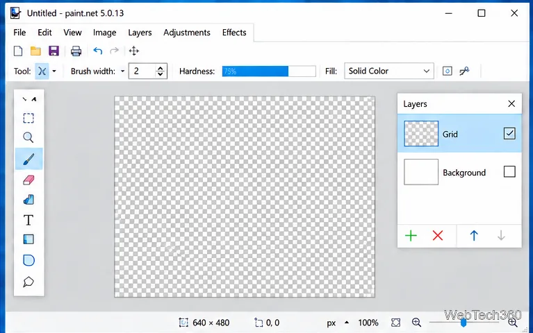Open the Effects menu

[234, 33]
